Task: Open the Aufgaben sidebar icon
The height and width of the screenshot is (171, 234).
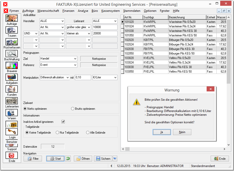Action: click(x=12, y=77)
